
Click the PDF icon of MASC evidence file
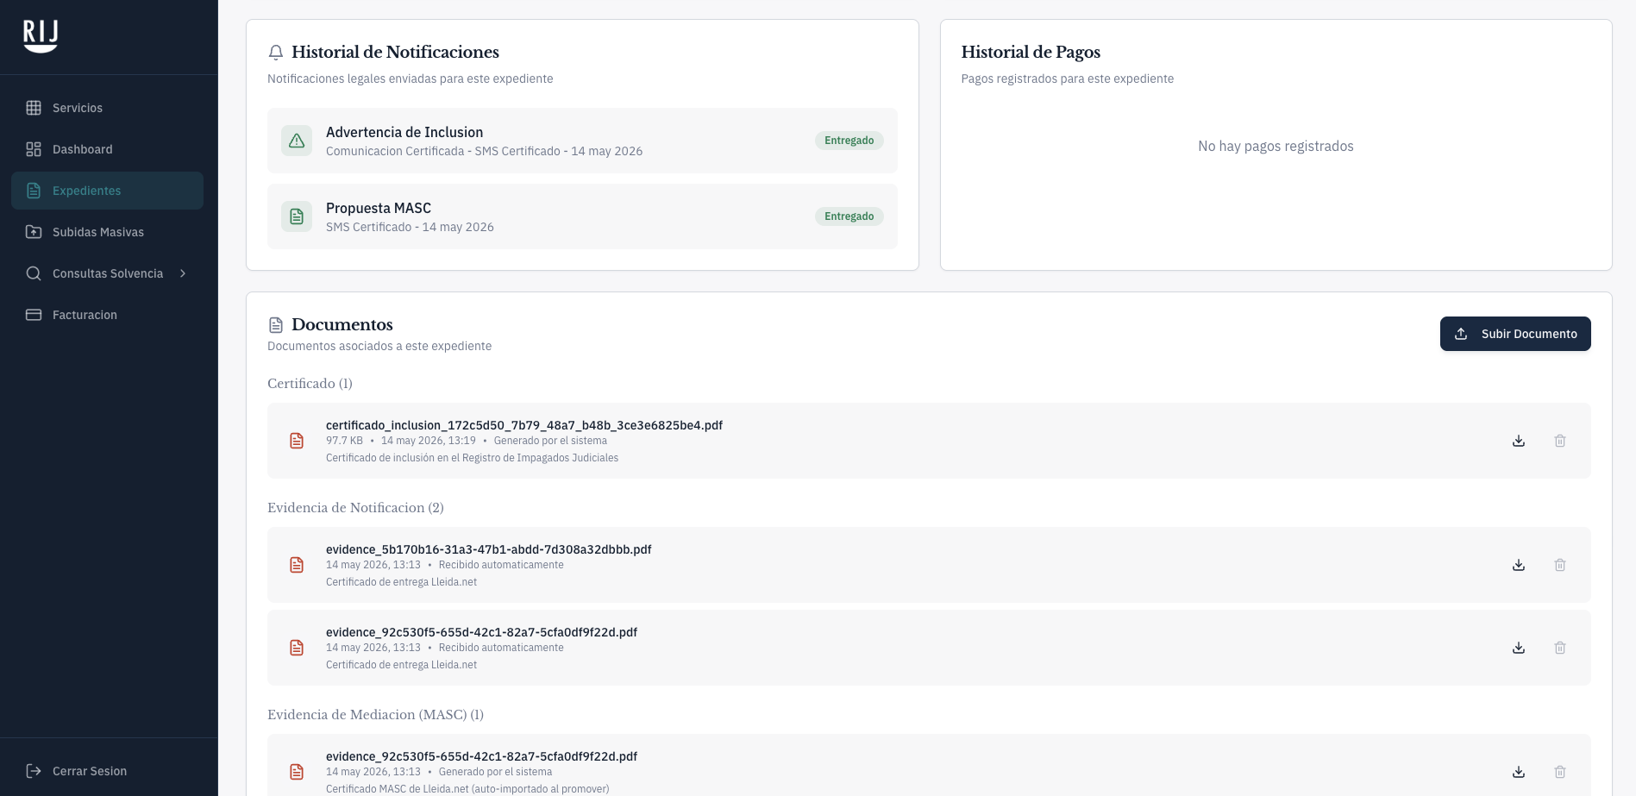pyautogui.click(x=297, y=772)
